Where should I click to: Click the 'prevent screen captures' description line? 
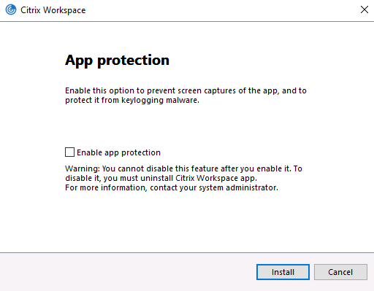point(186,90)
